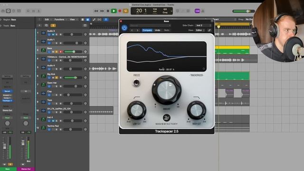Select the Tops track name
The width and height of the screenshot is (304, 171).
click(49, 100)
